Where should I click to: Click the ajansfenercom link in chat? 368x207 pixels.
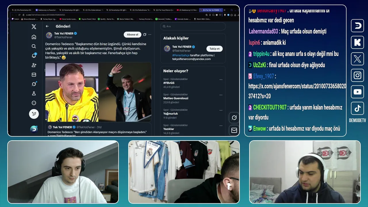297,91
